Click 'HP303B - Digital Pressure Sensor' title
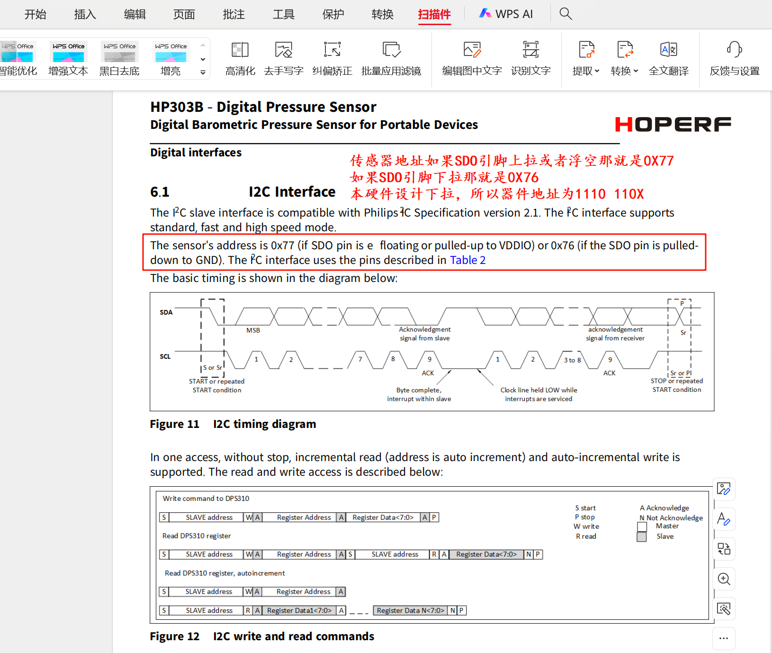This screenshot has height=653, width=772. [263, 107]
